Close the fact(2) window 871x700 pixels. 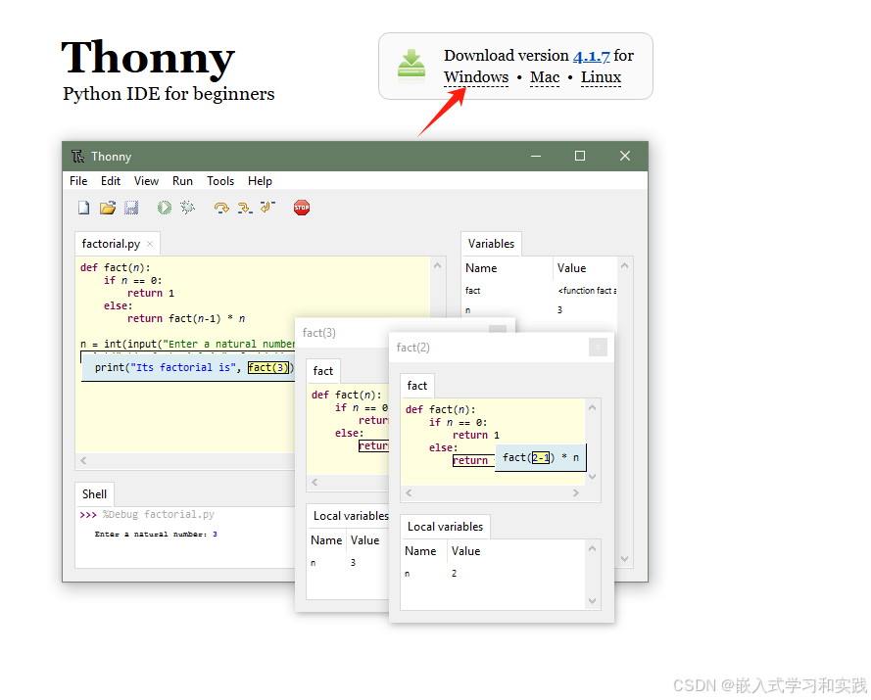(598, 348)
